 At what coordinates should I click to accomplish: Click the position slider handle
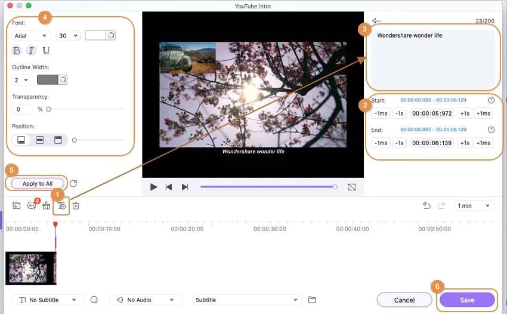point(75,140)
